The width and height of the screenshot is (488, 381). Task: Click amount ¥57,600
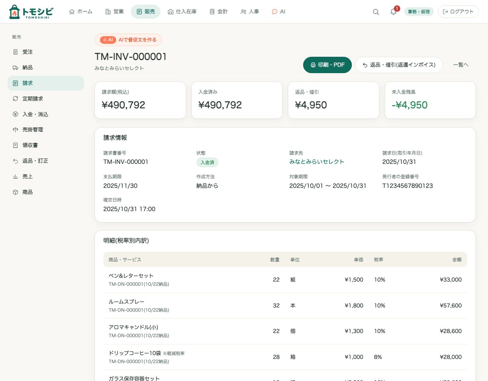(x=451, y=306)
